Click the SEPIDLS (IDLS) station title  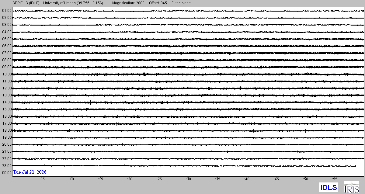(26, 3)
